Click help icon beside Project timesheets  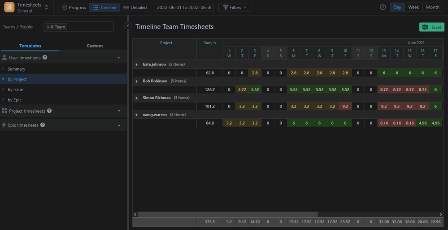[x=49, y=111]
